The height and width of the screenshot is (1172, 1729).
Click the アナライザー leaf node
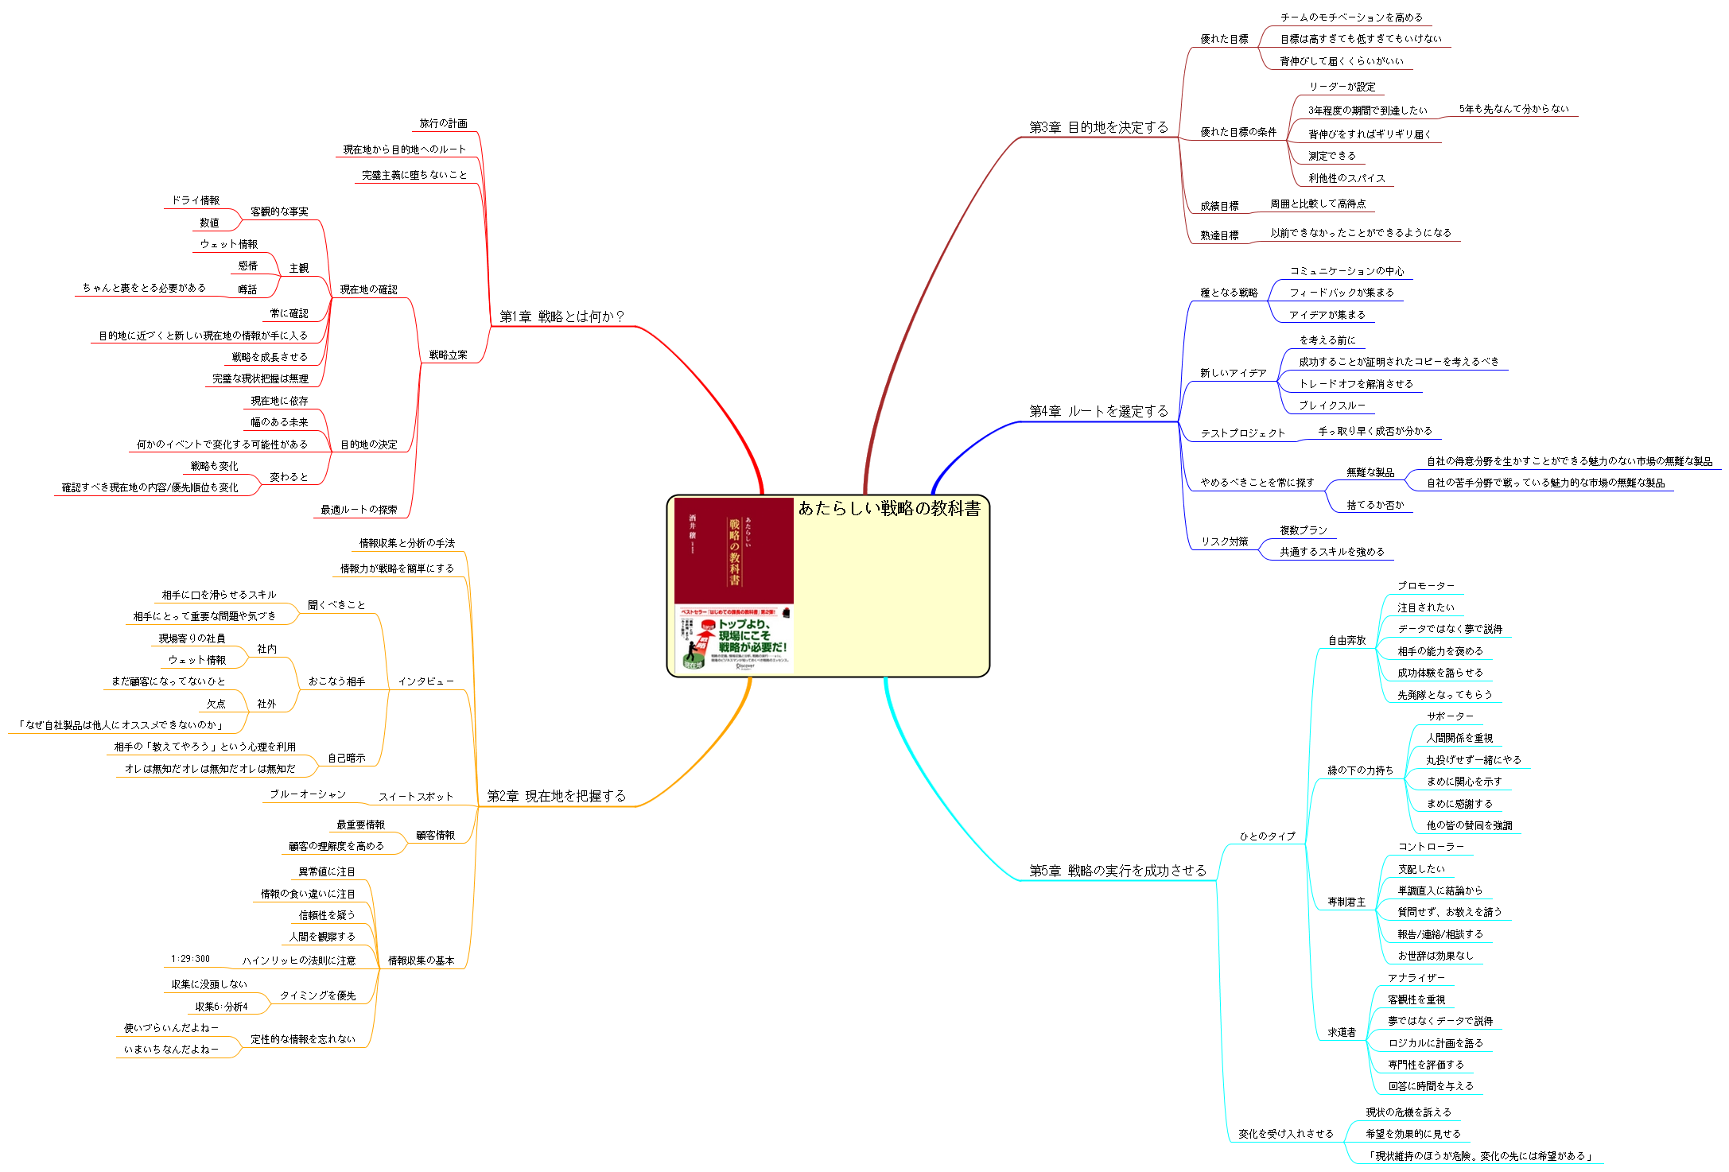pyautogui.click(x=1416, y=978)
